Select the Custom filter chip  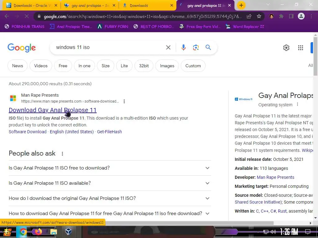(193, 66)
